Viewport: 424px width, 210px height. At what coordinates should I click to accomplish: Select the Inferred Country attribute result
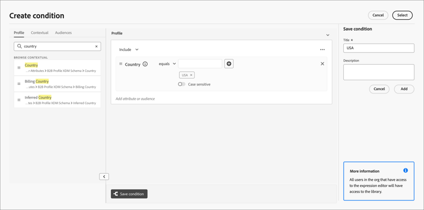(57, 100)
